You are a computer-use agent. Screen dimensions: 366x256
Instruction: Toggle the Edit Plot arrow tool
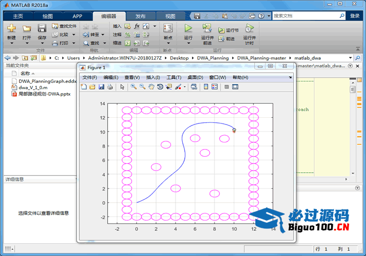[x=122, y=87]
